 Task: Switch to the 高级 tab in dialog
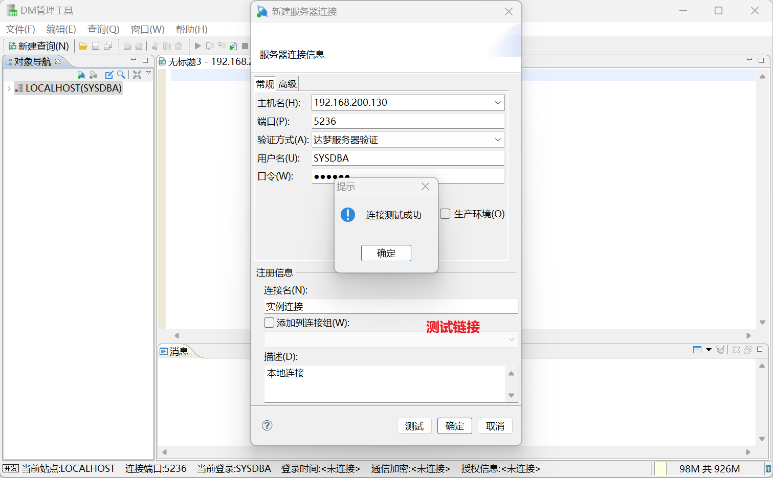point(287,84)
